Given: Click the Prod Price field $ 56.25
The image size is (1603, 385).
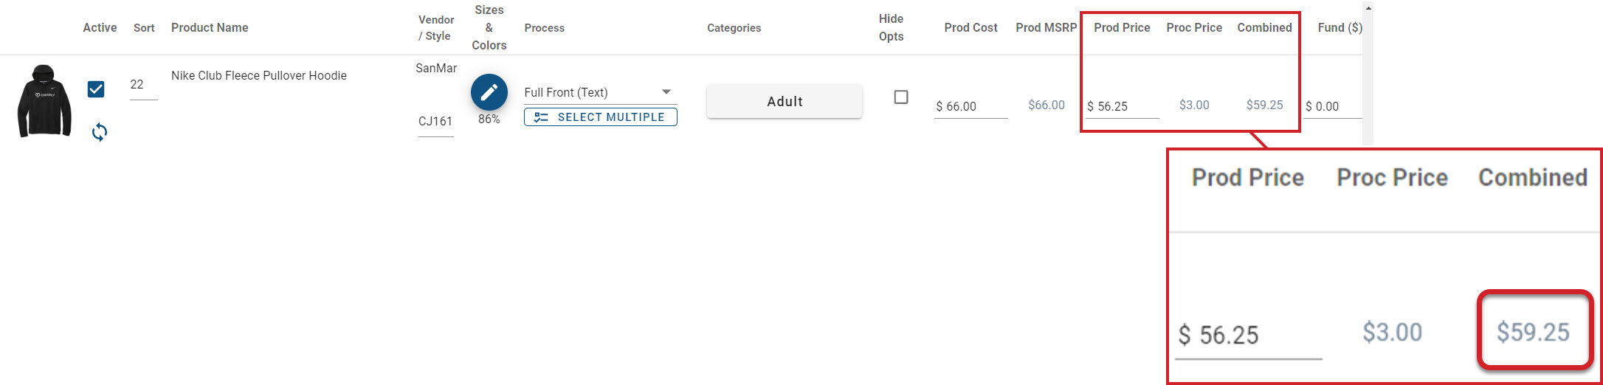Looking at the screenshot, I should [1122, 106].
